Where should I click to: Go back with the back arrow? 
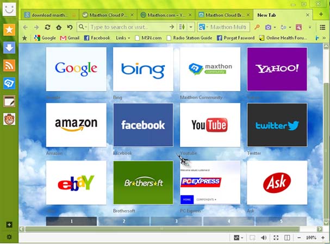25,27
